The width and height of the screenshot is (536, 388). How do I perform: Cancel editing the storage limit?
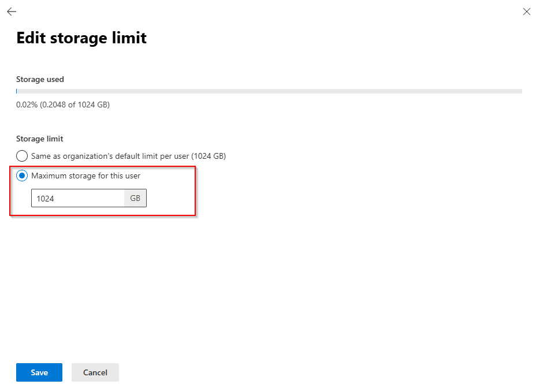(x=95, y=372)
